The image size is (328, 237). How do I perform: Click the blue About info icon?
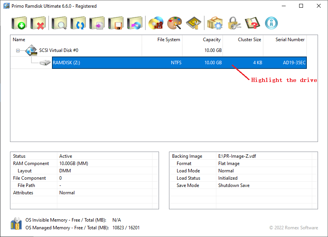(x=271, y=23)
